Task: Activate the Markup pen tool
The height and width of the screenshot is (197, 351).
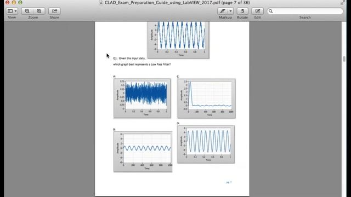Action: click(x=223, y=11)
